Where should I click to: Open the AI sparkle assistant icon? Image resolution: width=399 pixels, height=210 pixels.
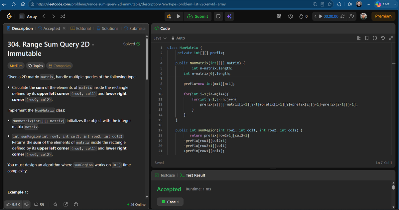pyautogui.click(x=229, y=16)
